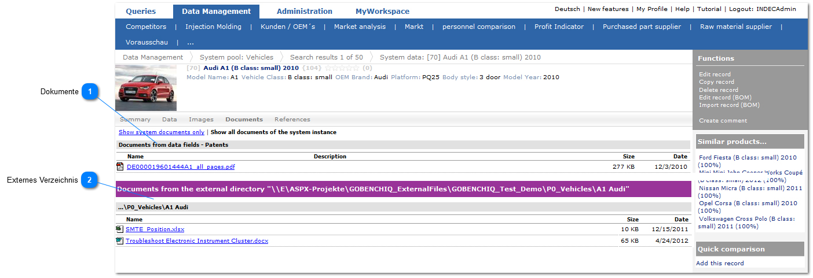Click Create comment function

click(x=723, y=121)
